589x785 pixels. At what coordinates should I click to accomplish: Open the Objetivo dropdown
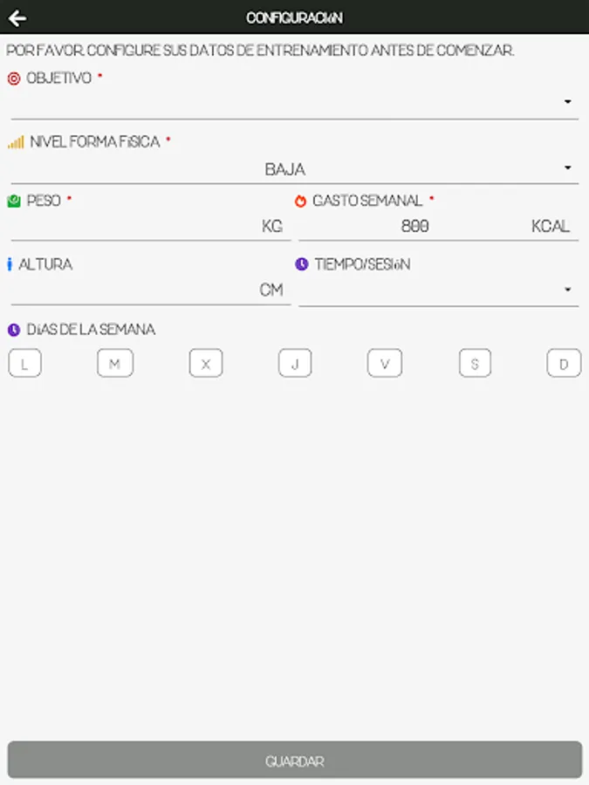click(x=293, y=103)
